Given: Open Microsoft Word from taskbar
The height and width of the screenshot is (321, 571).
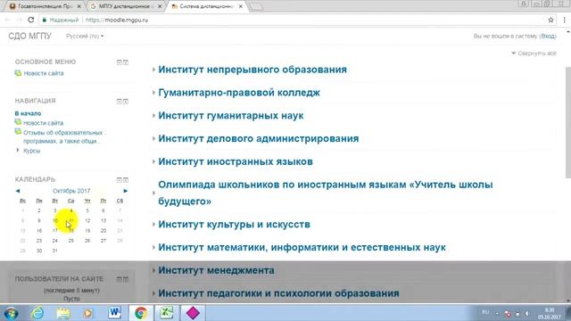Looking at the screenshot, I should [114, 313].
